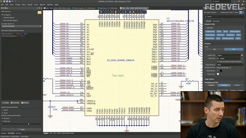
Task: Collapse the General section
Action: point(204,44)
